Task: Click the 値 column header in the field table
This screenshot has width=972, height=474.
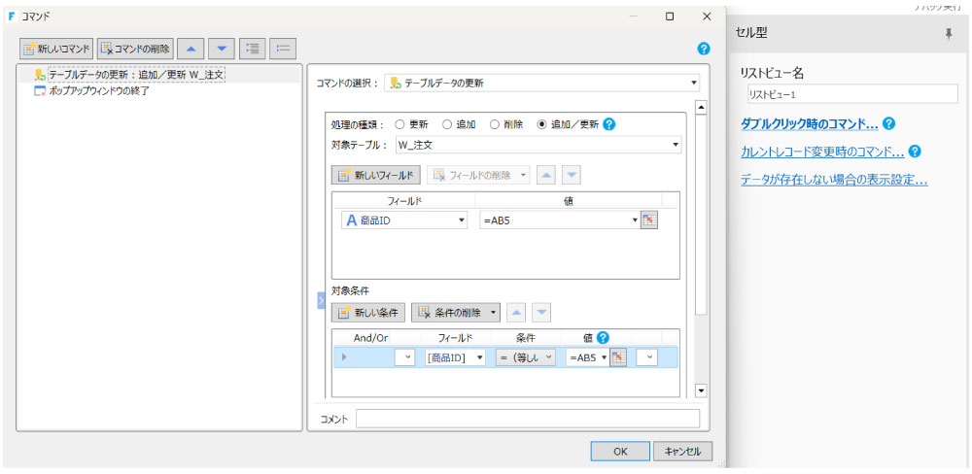Action: (569, 200)
